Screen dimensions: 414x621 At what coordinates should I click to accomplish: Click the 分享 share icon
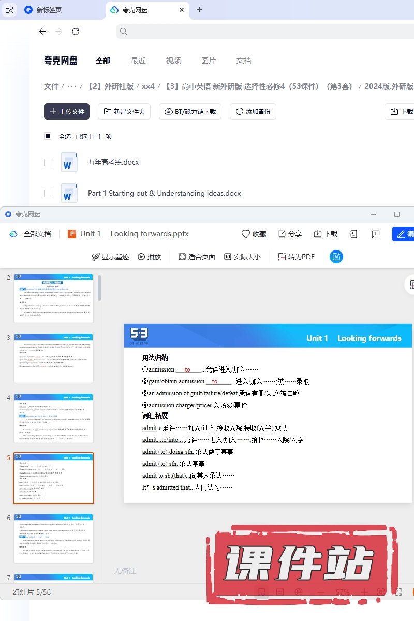point(282,234)
